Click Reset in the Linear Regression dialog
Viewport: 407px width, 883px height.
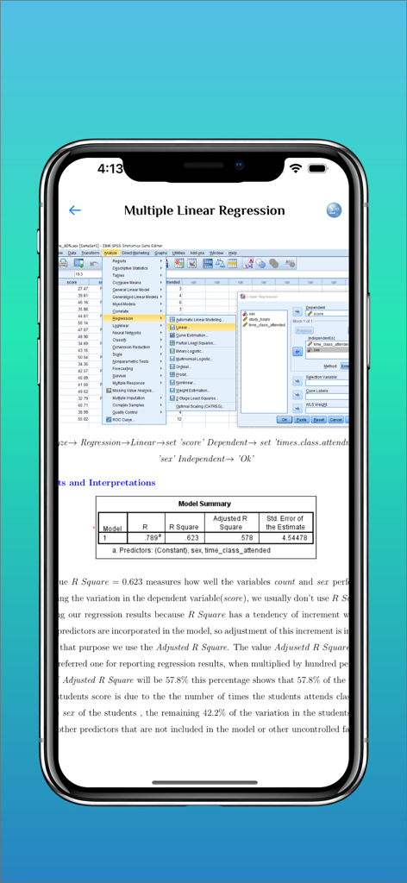[x=319, y=420]
